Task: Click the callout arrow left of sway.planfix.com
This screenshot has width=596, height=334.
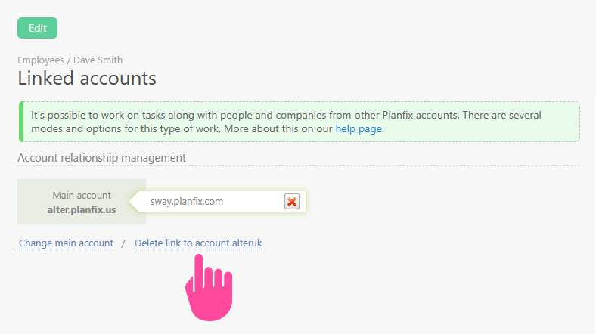Action: [x=135, y=202]
